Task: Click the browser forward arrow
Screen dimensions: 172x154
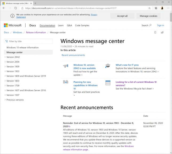Action: tap(10, 8)
